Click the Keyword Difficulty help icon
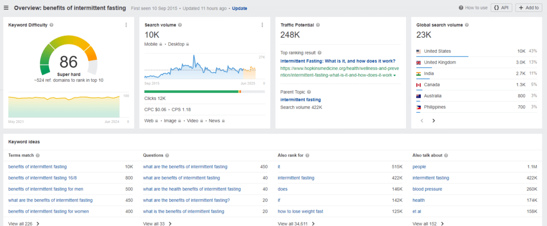 [51, 25]
